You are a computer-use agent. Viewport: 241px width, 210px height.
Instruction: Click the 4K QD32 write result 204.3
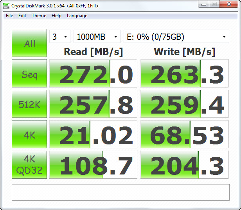184,165
